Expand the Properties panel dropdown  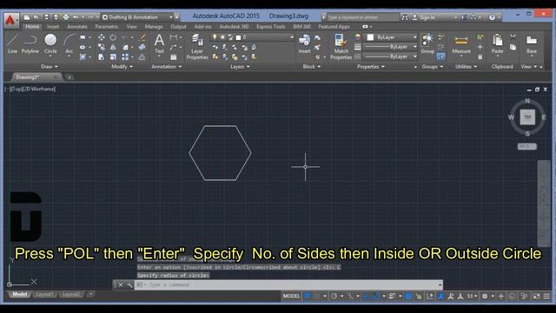(371, 67)
